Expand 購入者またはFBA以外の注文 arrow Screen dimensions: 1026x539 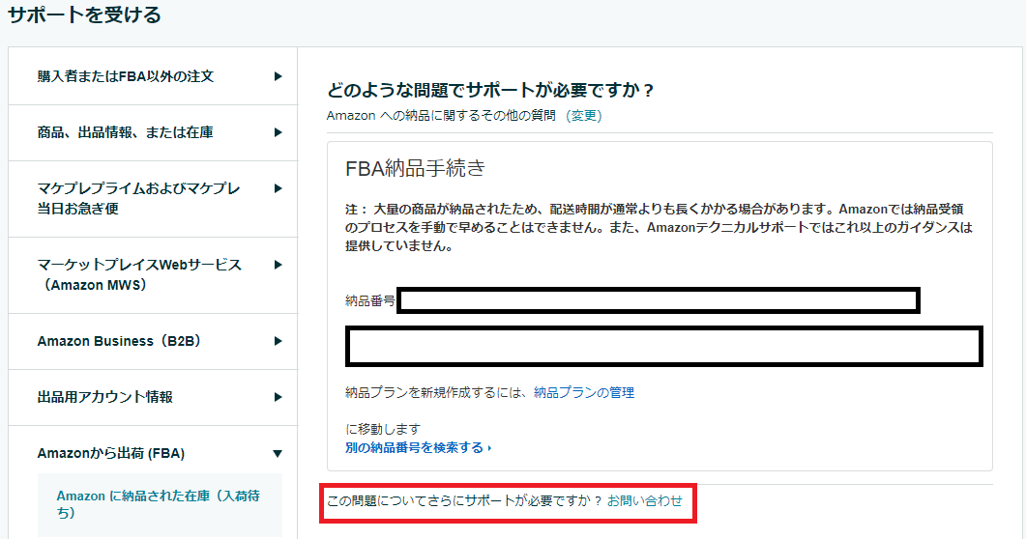(278, 76)
